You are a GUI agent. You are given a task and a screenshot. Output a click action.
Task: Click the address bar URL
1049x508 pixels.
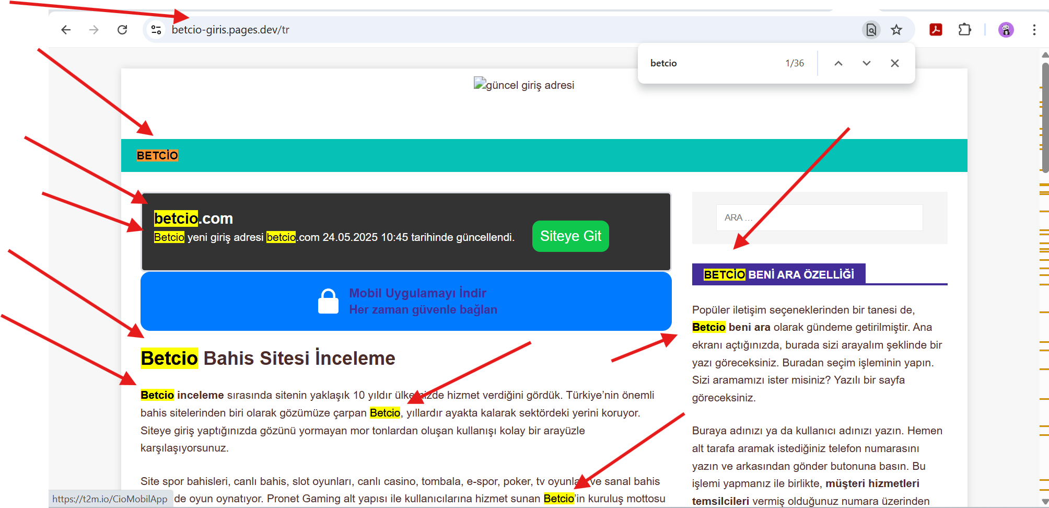[x=230, y=30]
